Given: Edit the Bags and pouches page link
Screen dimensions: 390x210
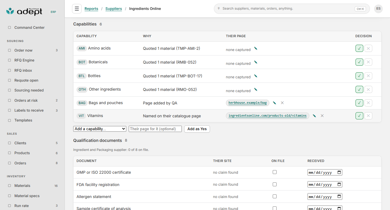Looking at the screenshot, I should pos(274,103).
